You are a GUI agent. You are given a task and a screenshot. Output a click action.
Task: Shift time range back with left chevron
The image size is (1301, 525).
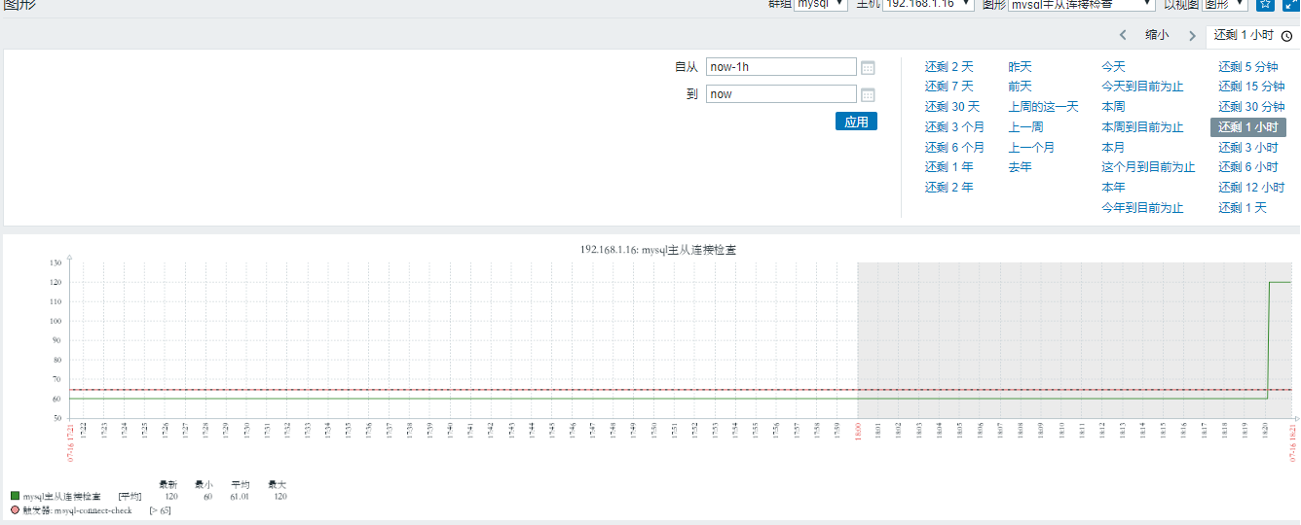coord(1123,35)
